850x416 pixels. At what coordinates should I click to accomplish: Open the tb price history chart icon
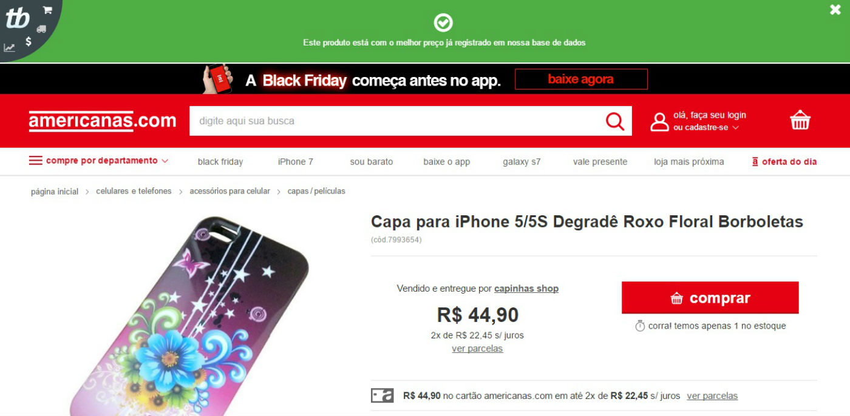pos(9,48)
